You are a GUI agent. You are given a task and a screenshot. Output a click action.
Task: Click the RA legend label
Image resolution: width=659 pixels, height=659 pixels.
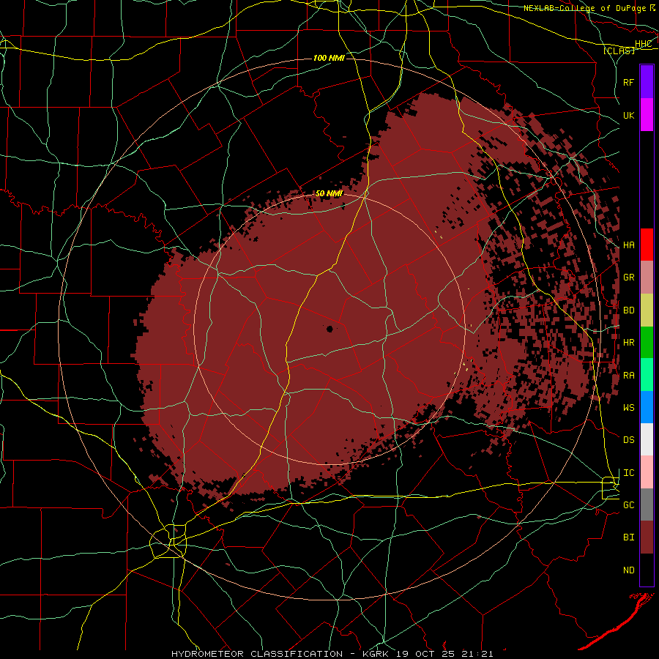click(628, 376)
